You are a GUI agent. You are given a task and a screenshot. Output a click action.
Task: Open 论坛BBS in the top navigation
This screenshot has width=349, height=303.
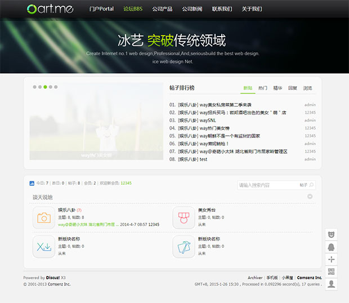click(133, 9)
